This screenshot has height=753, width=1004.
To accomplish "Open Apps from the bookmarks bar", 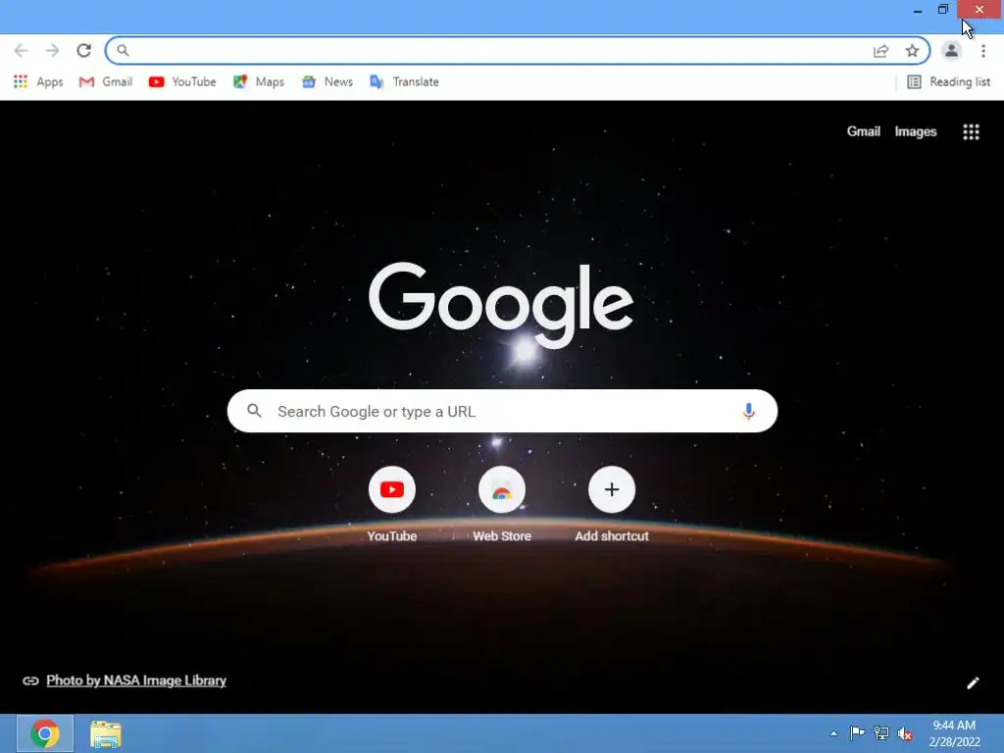I will 38,82.
